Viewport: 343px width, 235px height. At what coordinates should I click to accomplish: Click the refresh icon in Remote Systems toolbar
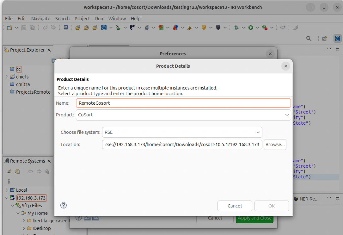[18, 172]
